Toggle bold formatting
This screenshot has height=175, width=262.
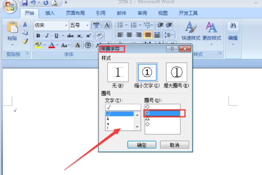(38, 36)
